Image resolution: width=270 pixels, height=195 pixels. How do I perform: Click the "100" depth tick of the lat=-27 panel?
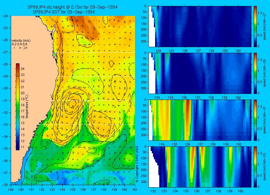tap(143, 18)
